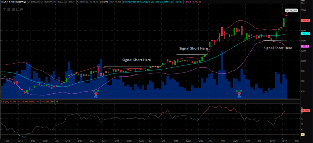This screenshot has width=313, height=143.
Task: Click the Hi: 1923.9 price bubble
Action: point(292,11)
